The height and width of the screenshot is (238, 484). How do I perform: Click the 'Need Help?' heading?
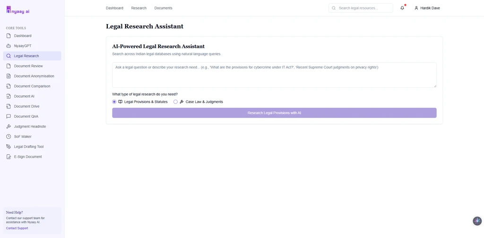(15, 212)
